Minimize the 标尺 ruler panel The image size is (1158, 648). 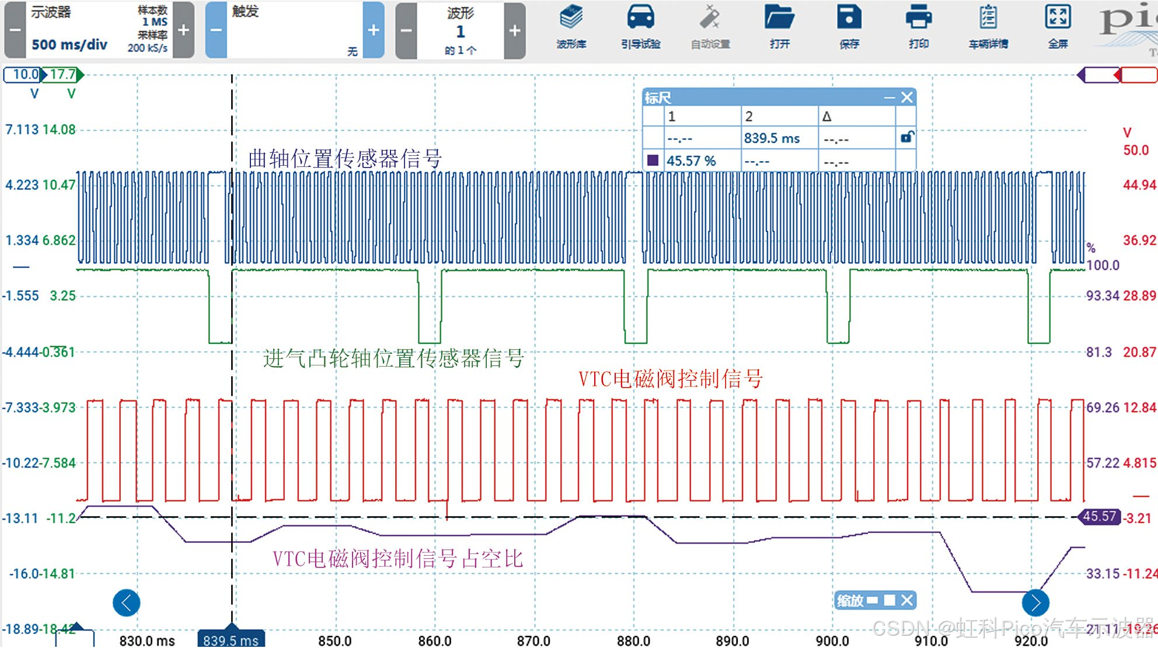(889, 97)
